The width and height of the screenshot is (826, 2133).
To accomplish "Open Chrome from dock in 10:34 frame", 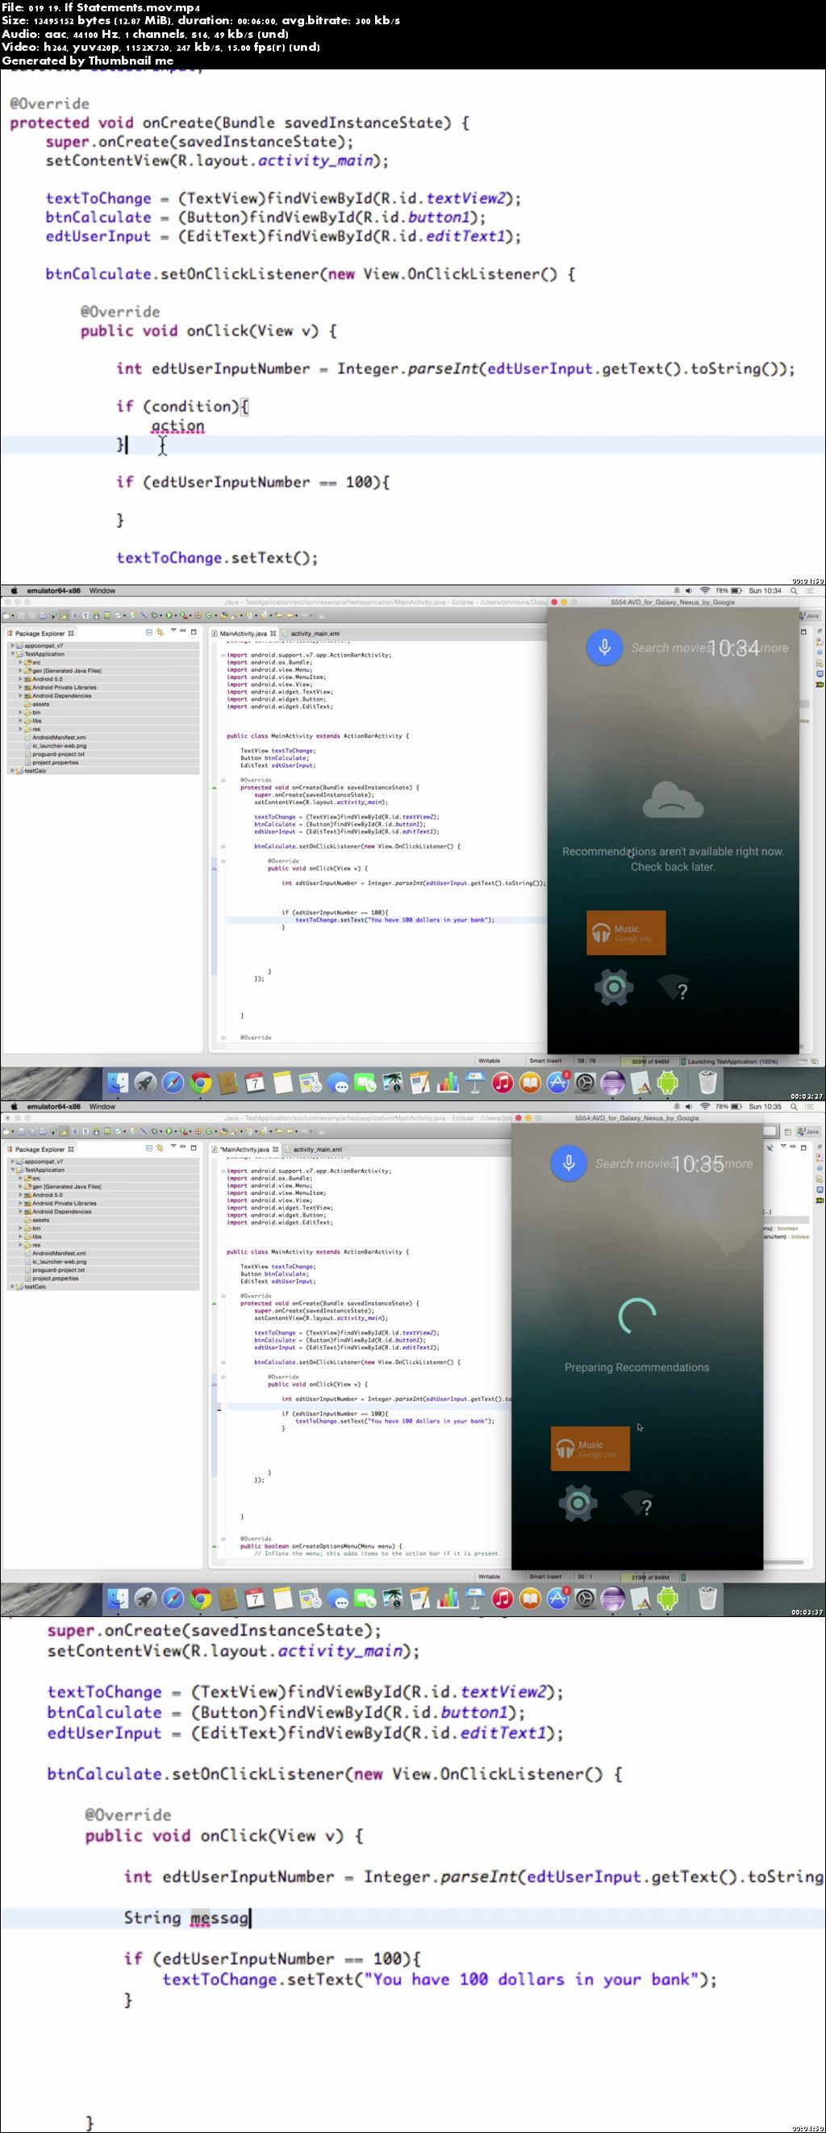I will click(199, 1082).
